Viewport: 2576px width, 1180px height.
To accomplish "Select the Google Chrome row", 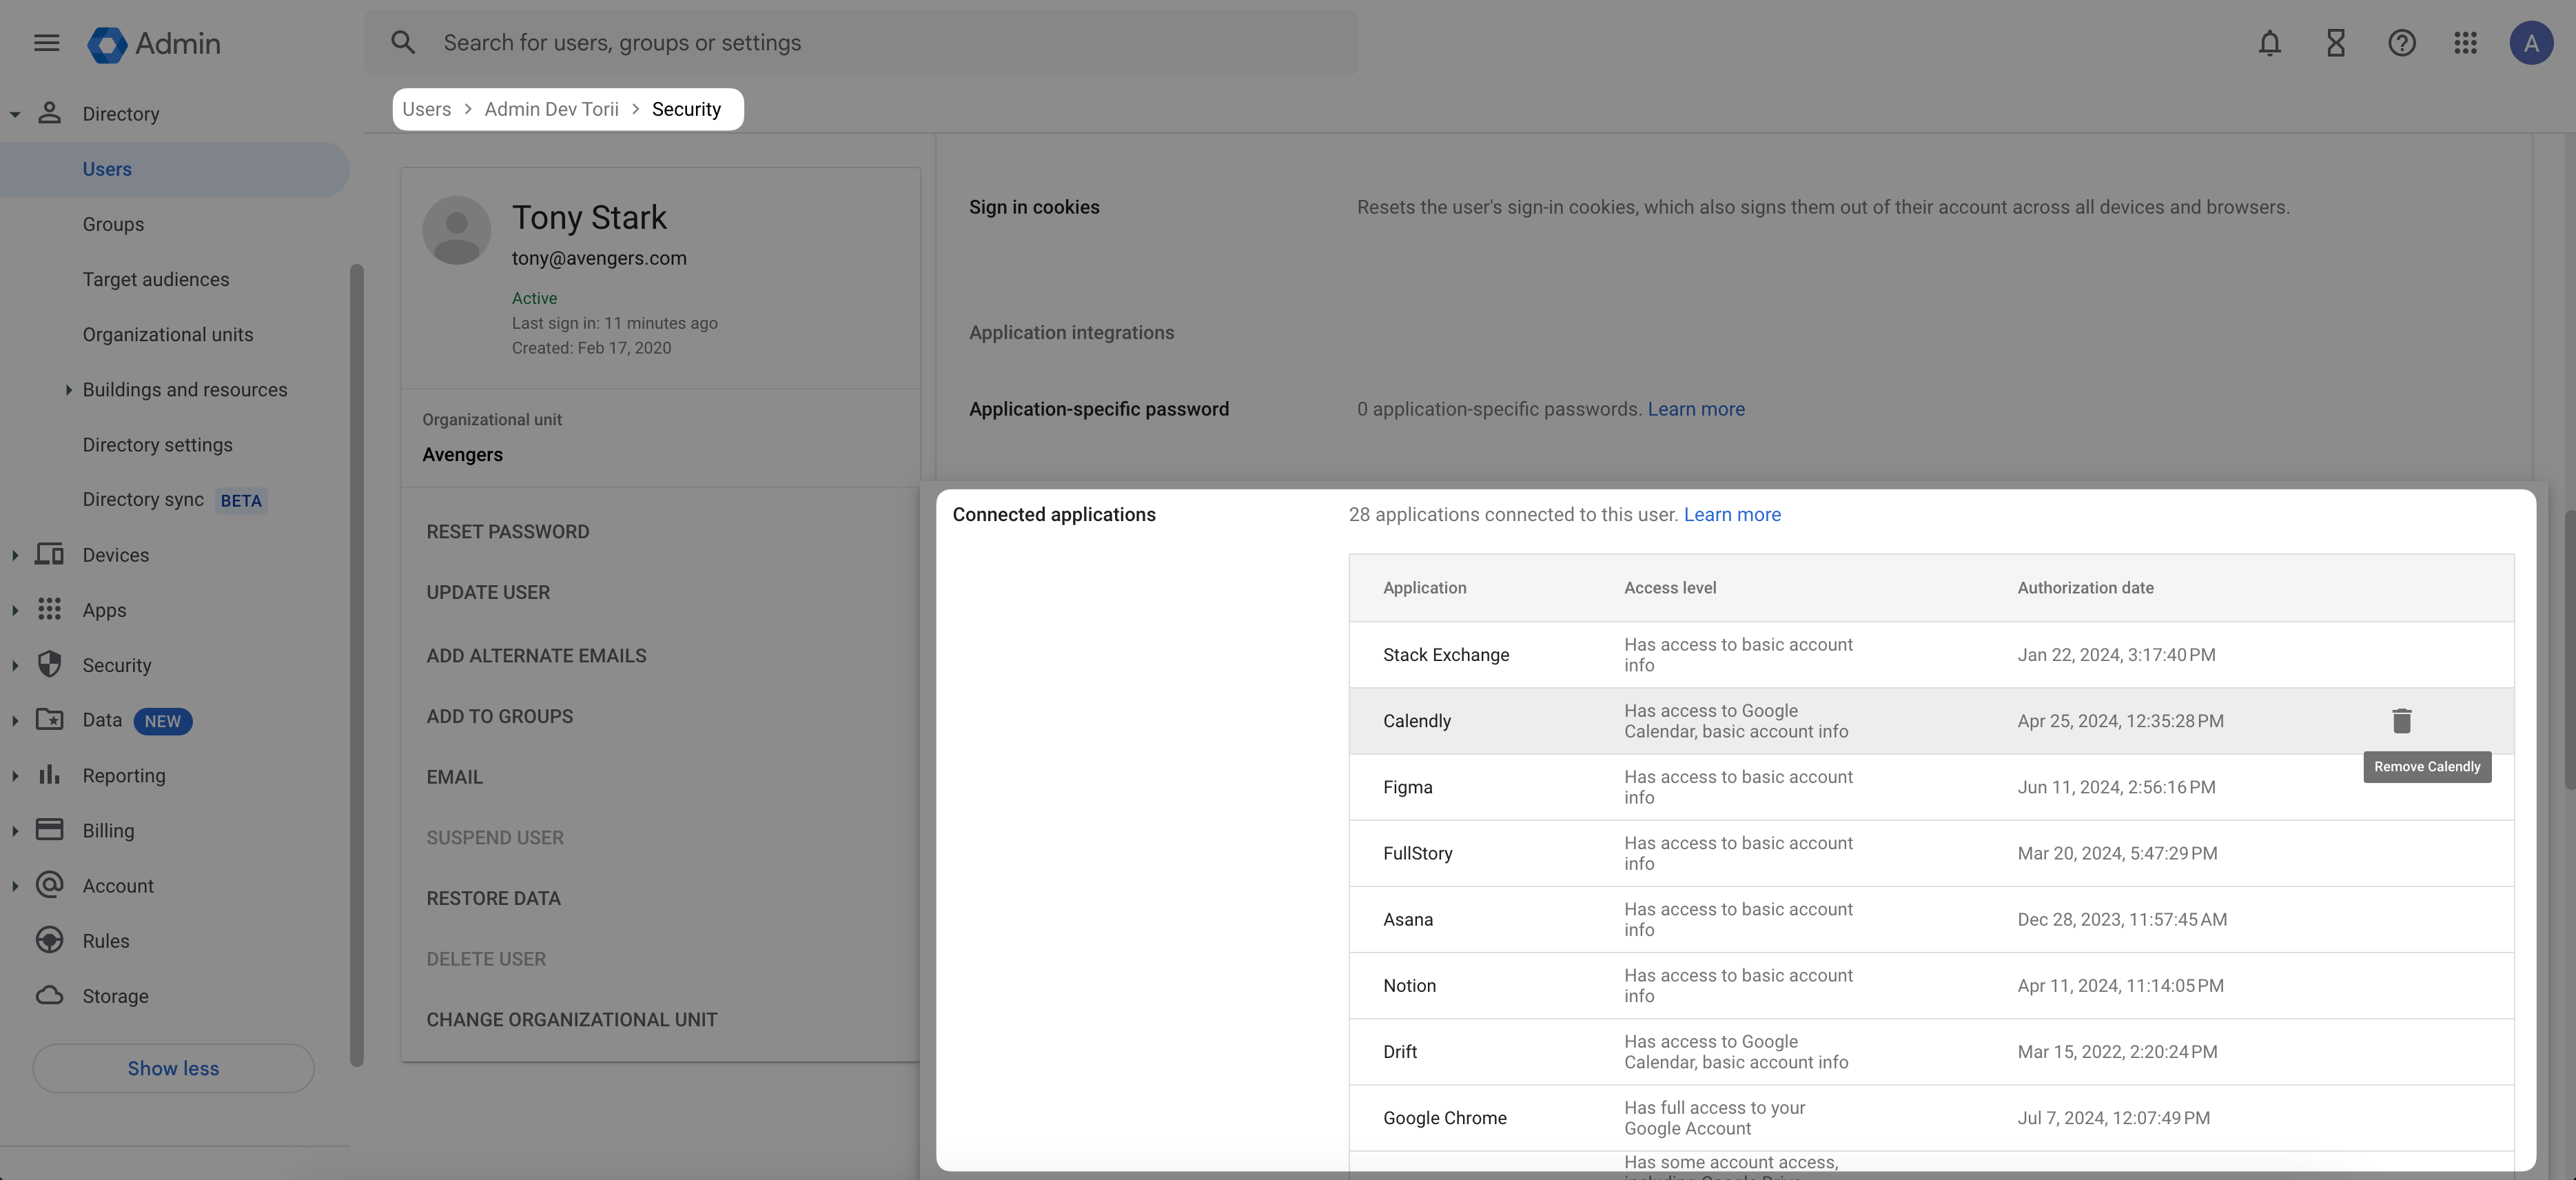I will tap(1931, 1117).
